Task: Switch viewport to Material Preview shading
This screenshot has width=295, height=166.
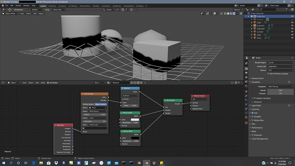Action: pos(231,14)
